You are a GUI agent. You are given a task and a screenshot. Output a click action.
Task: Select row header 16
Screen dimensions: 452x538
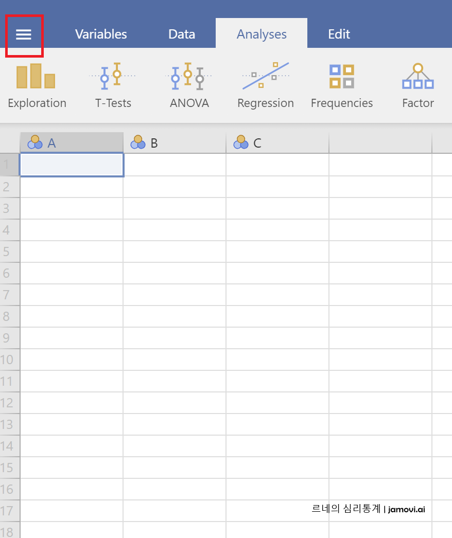tap(10, 489)
